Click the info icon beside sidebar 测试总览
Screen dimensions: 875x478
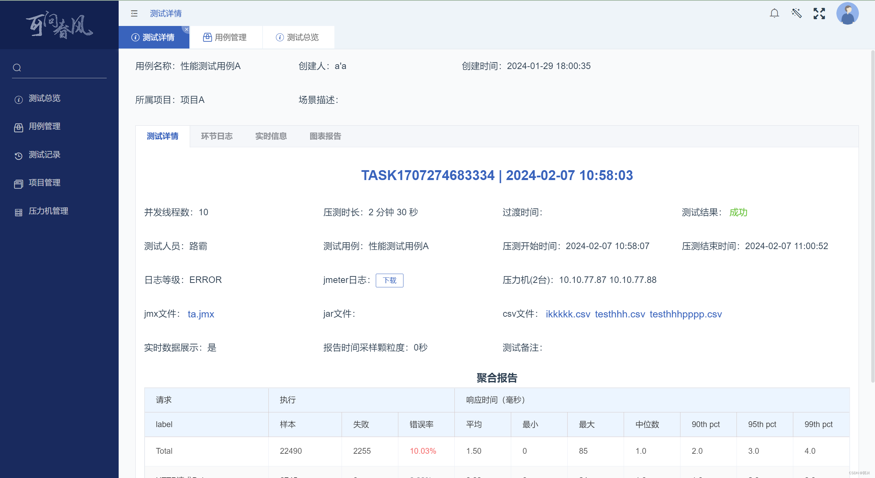click(x=18, y=99)
